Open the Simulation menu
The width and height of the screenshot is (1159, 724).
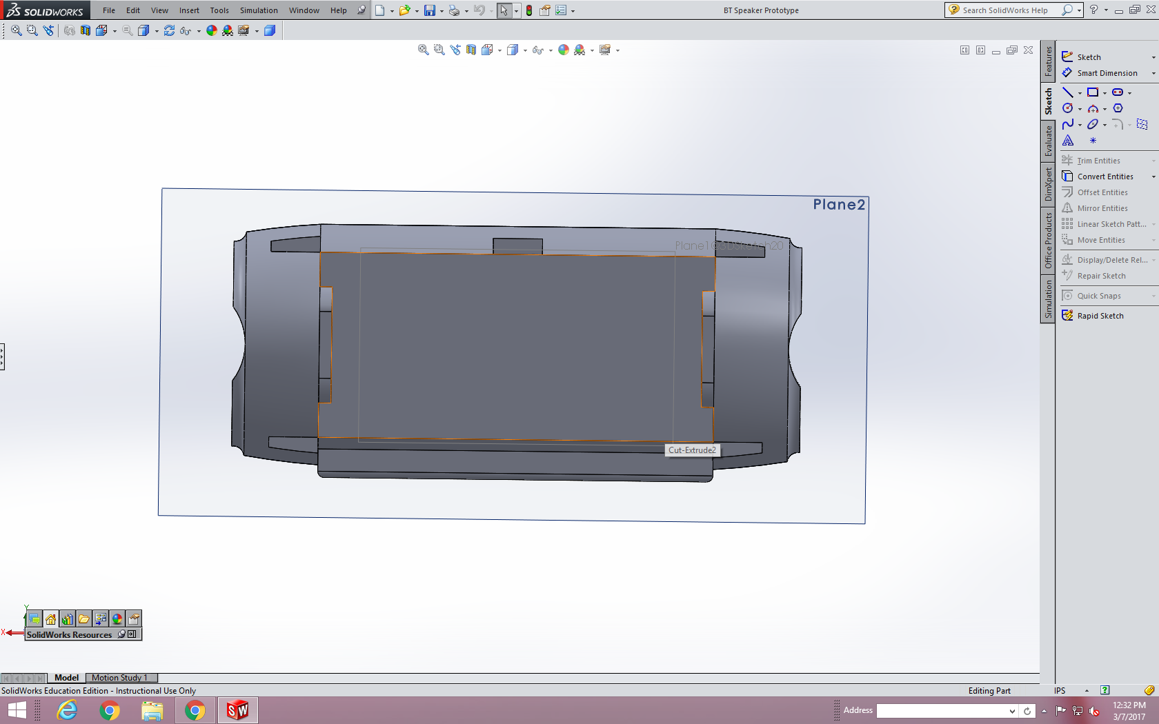coord(259,10)
